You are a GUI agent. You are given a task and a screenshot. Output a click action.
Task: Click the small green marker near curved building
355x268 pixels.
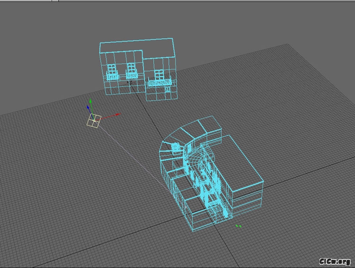[x=239, y=226]
